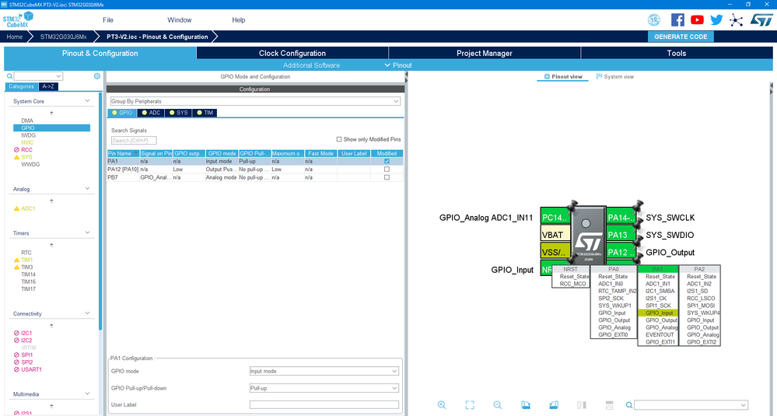This screenshot has height=416, width=777.
Task: Switch to System view tab
Action: (615, 77)
